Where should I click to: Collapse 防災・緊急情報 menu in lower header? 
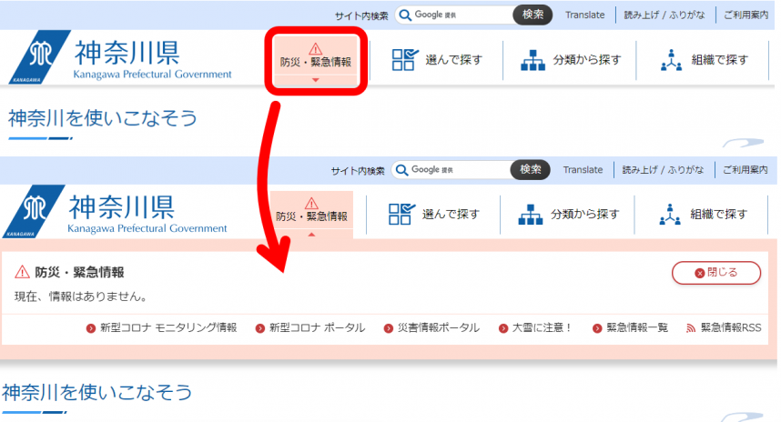(x=312, y=215)
